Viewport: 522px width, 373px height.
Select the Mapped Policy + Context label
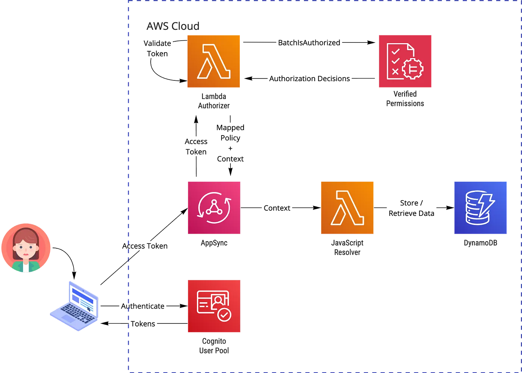230,143
